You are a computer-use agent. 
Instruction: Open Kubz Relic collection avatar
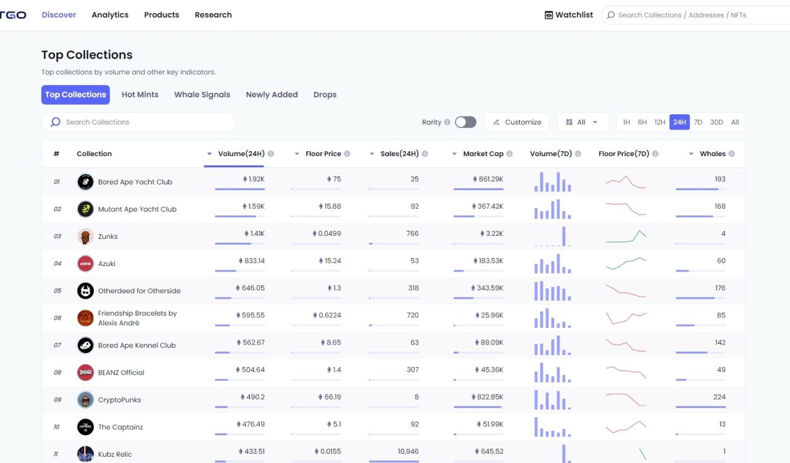coord(85,454)
